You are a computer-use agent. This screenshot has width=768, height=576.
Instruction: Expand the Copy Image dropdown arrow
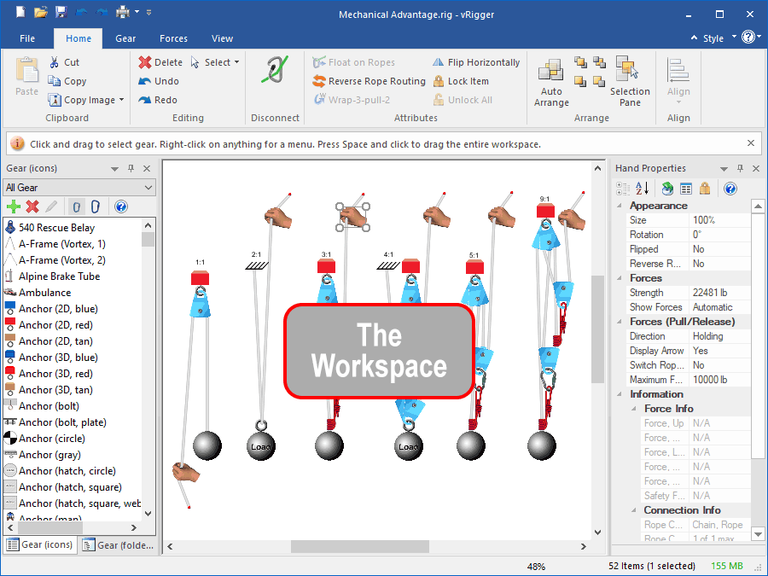[x=122, y=100]
